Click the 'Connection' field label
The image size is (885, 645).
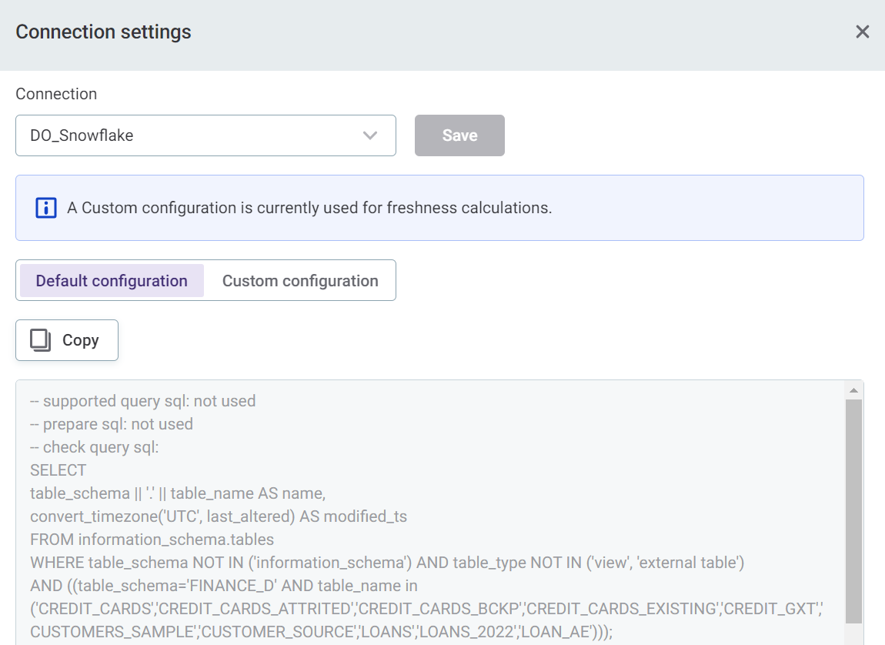coord(56,94)
